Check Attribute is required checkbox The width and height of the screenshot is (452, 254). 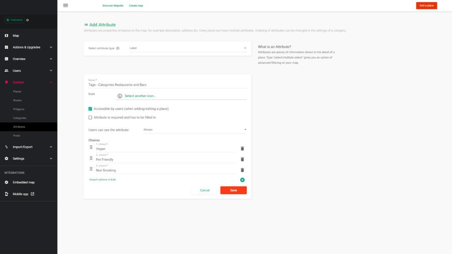tap(90, 117)
